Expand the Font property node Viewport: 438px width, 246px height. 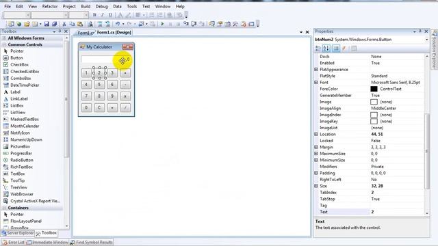[316, 82]
